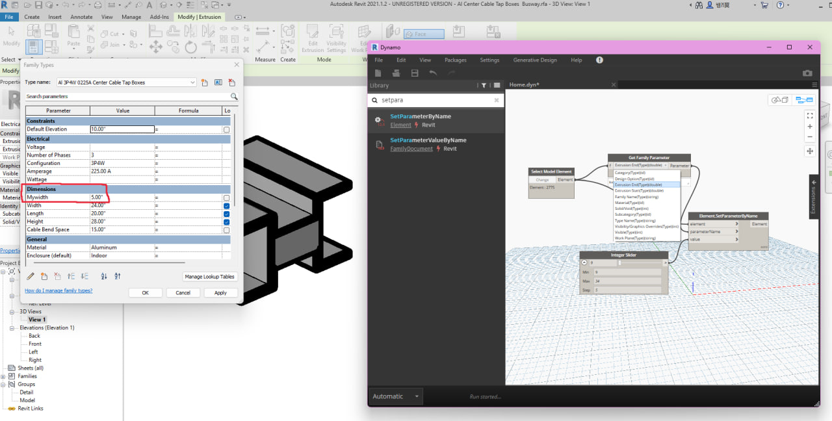Toggle the lock checkbox for Default Elevation
Screen dimensions: 832x421
pyautogui.click(x=226, y=129)
